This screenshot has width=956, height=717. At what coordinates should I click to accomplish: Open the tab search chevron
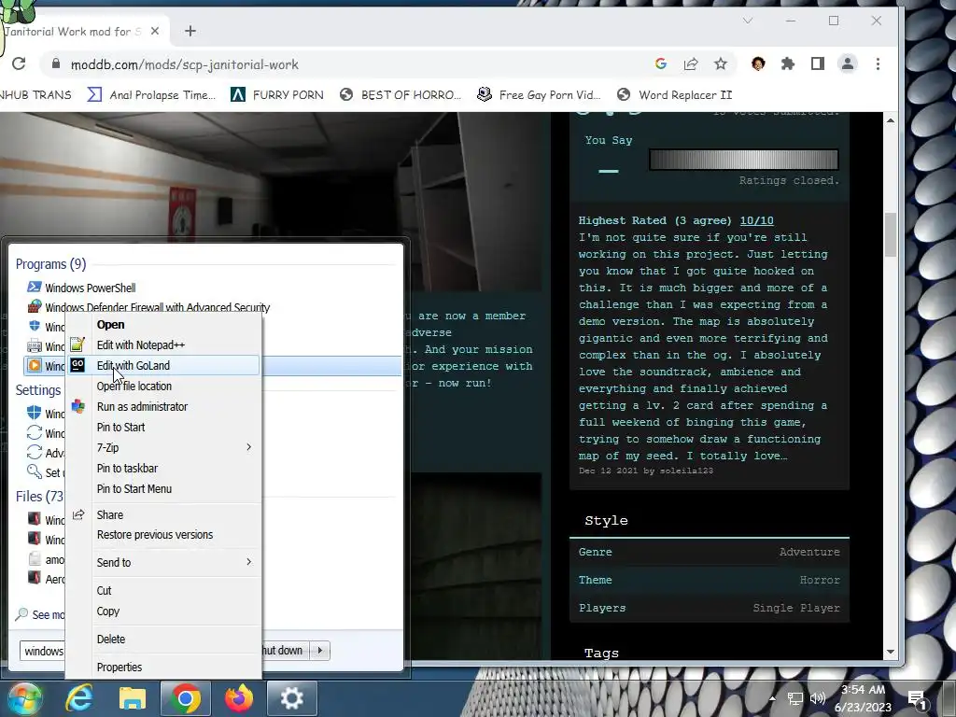(748, 21)
